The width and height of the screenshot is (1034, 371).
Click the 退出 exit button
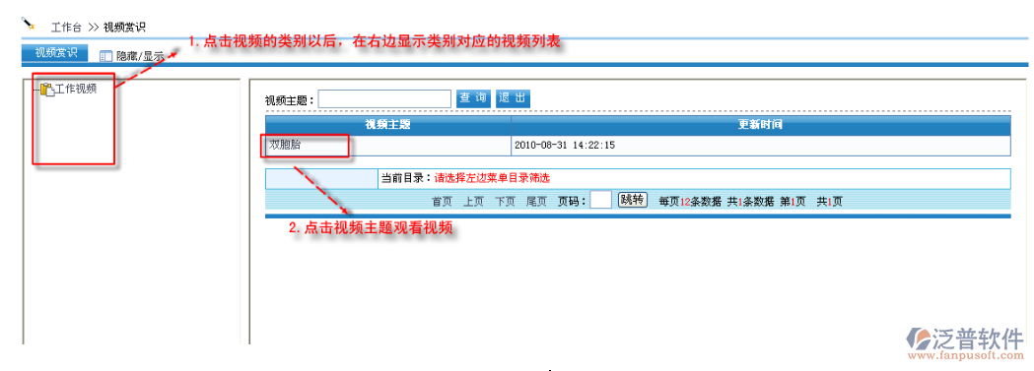coord(513,98)
